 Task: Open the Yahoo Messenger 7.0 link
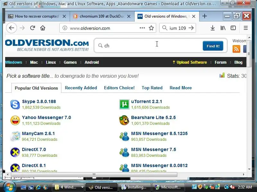(46, 117)
